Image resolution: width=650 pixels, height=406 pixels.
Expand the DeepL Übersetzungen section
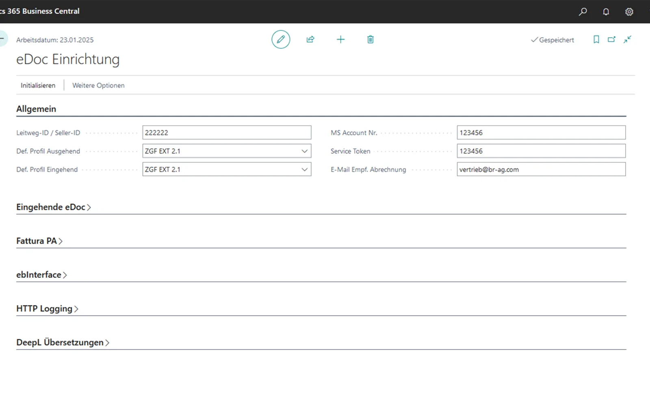[63, 342]
